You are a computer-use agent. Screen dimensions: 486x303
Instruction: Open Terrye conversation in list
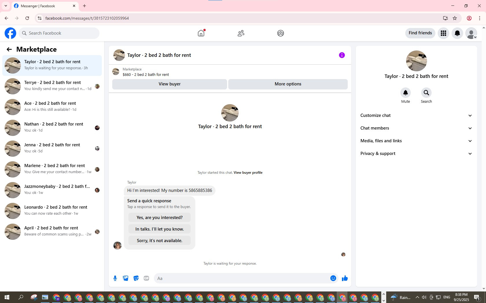coord(52,86)
